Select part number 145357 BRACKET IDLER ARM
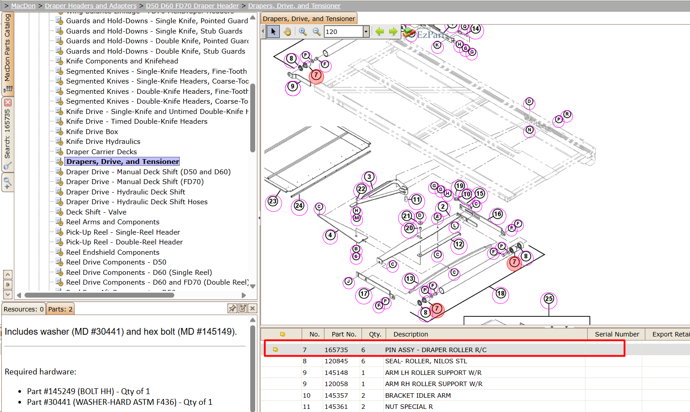Image resolution: width=690 pixels, height=412 pixels. (475, 395)
